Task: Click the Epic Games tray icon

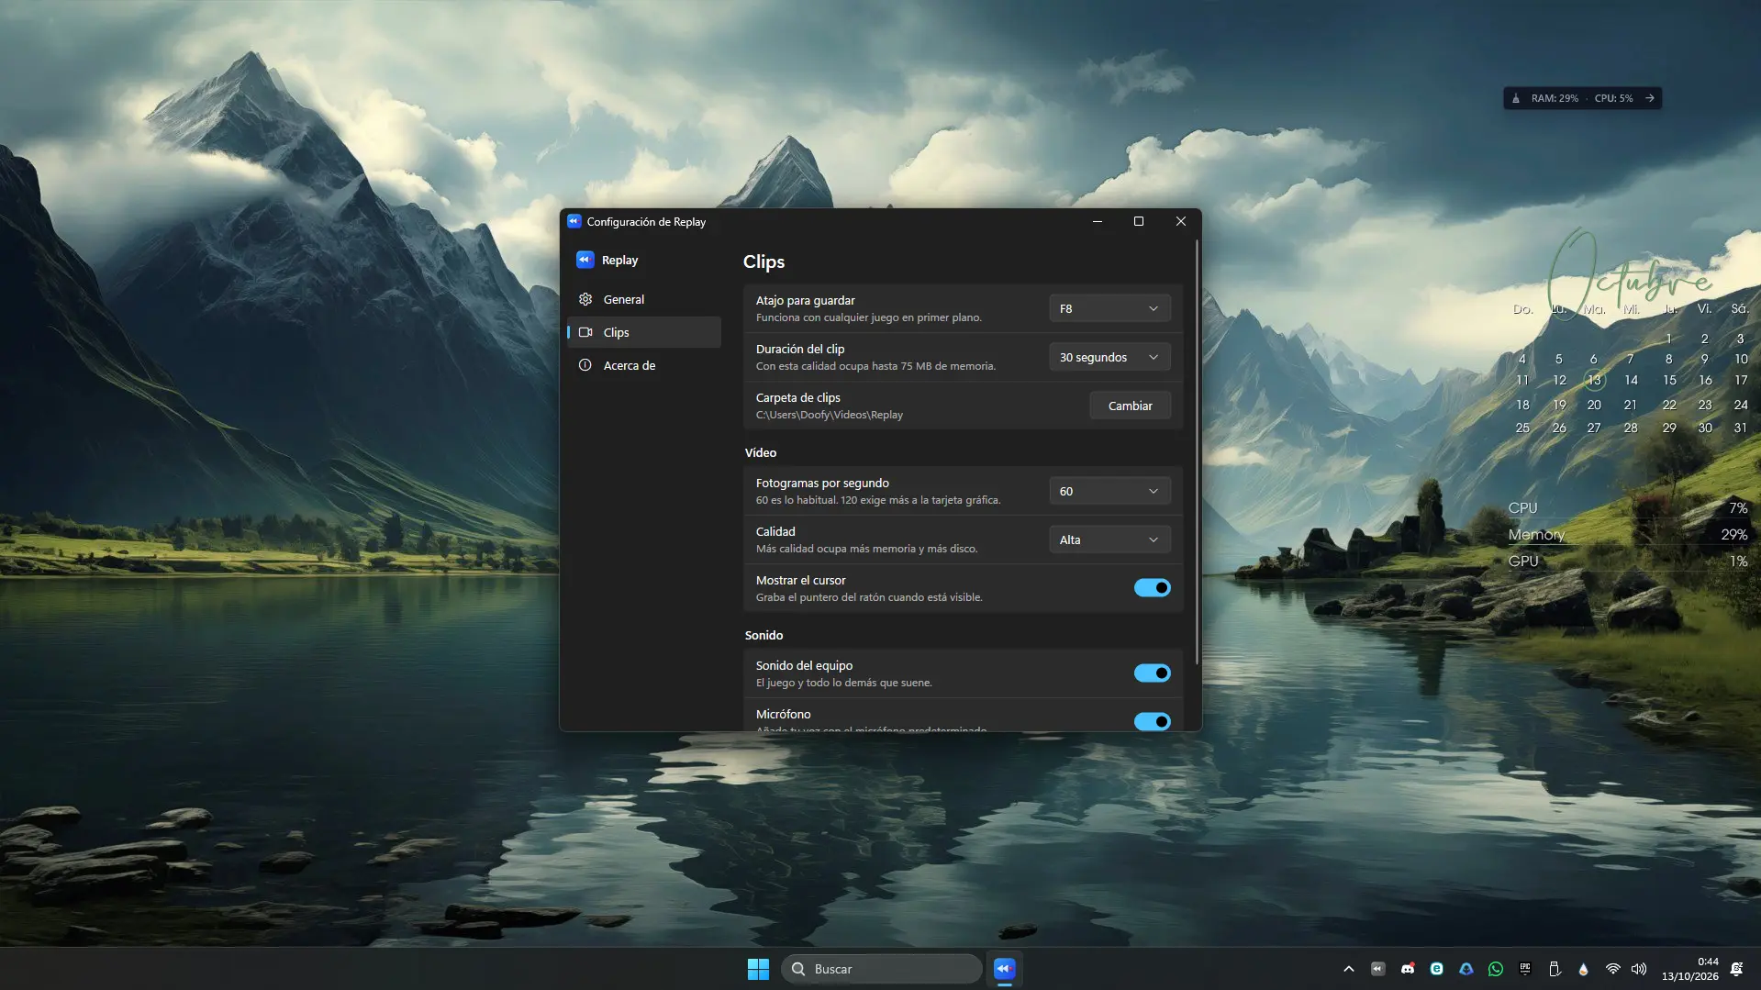Action: pyautogui.click(x=1525, y=969)
